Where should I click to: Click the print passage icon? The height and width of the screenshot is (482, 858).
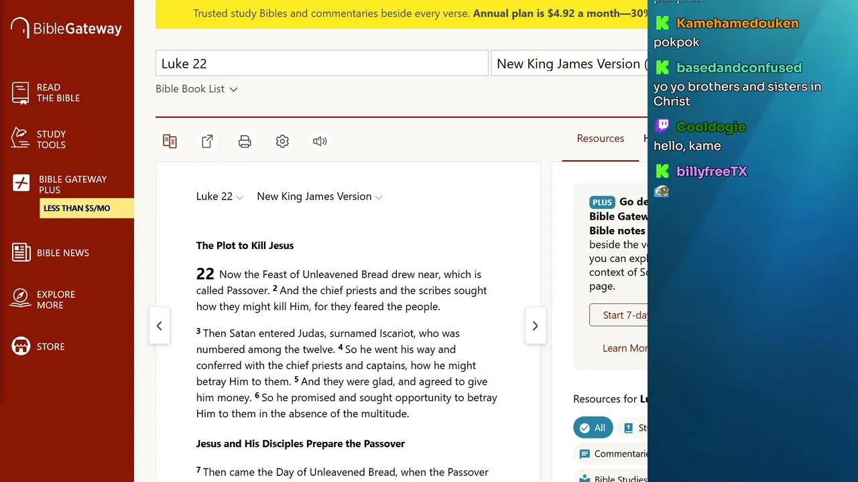coord(245,141)
